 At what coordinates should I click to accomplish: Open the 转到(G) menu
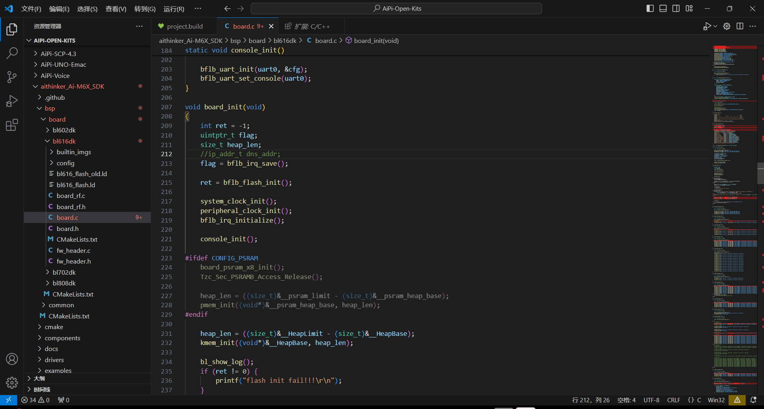coord(145,9)
